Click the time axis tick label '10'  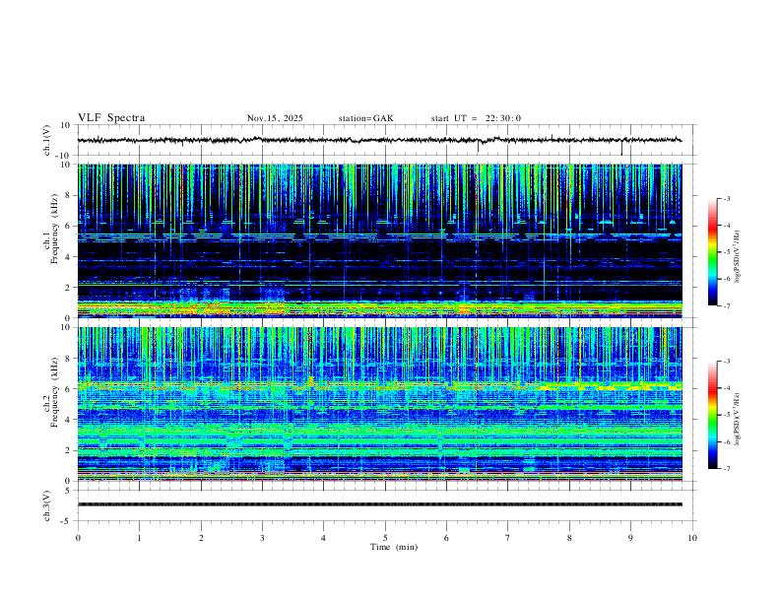coord(692,538)
